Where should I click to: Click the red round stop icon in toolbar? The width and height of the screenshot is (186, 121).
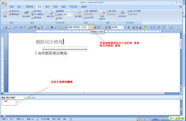[x=106, y=27]
